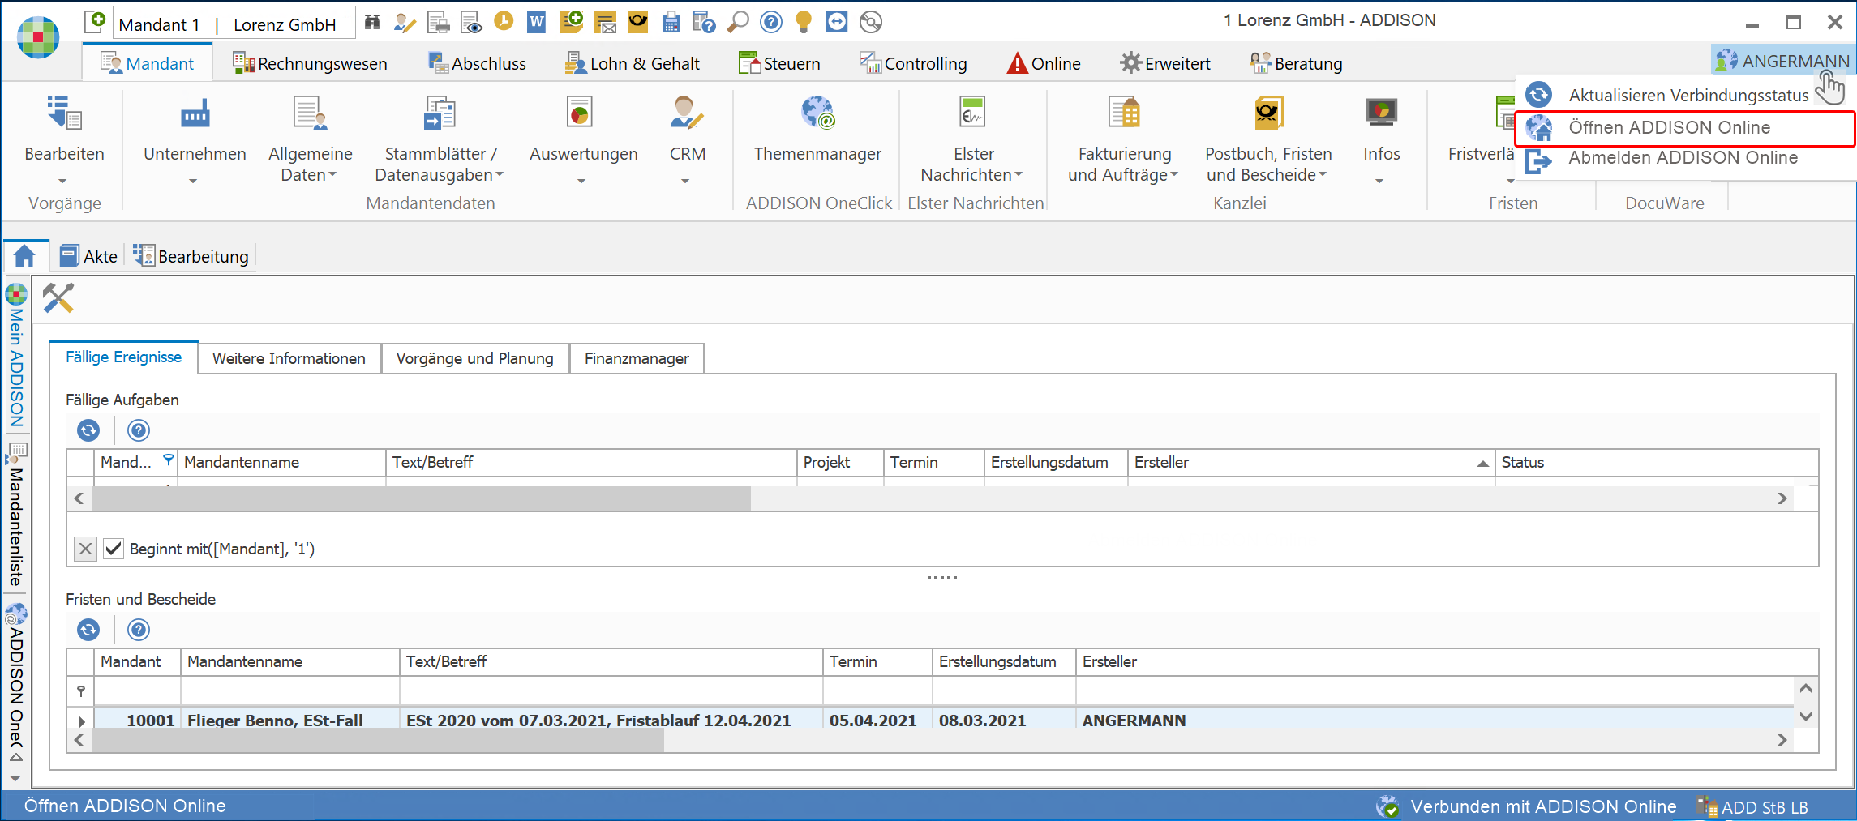This screenshot has width=1857, height=821.
Task: Open the Online ribbon tab
Action: (1044, 63)
